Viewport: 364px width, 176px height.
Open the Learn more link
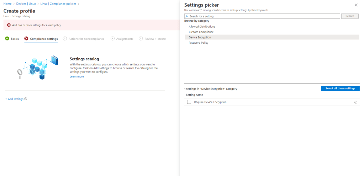tap(77, 76)
